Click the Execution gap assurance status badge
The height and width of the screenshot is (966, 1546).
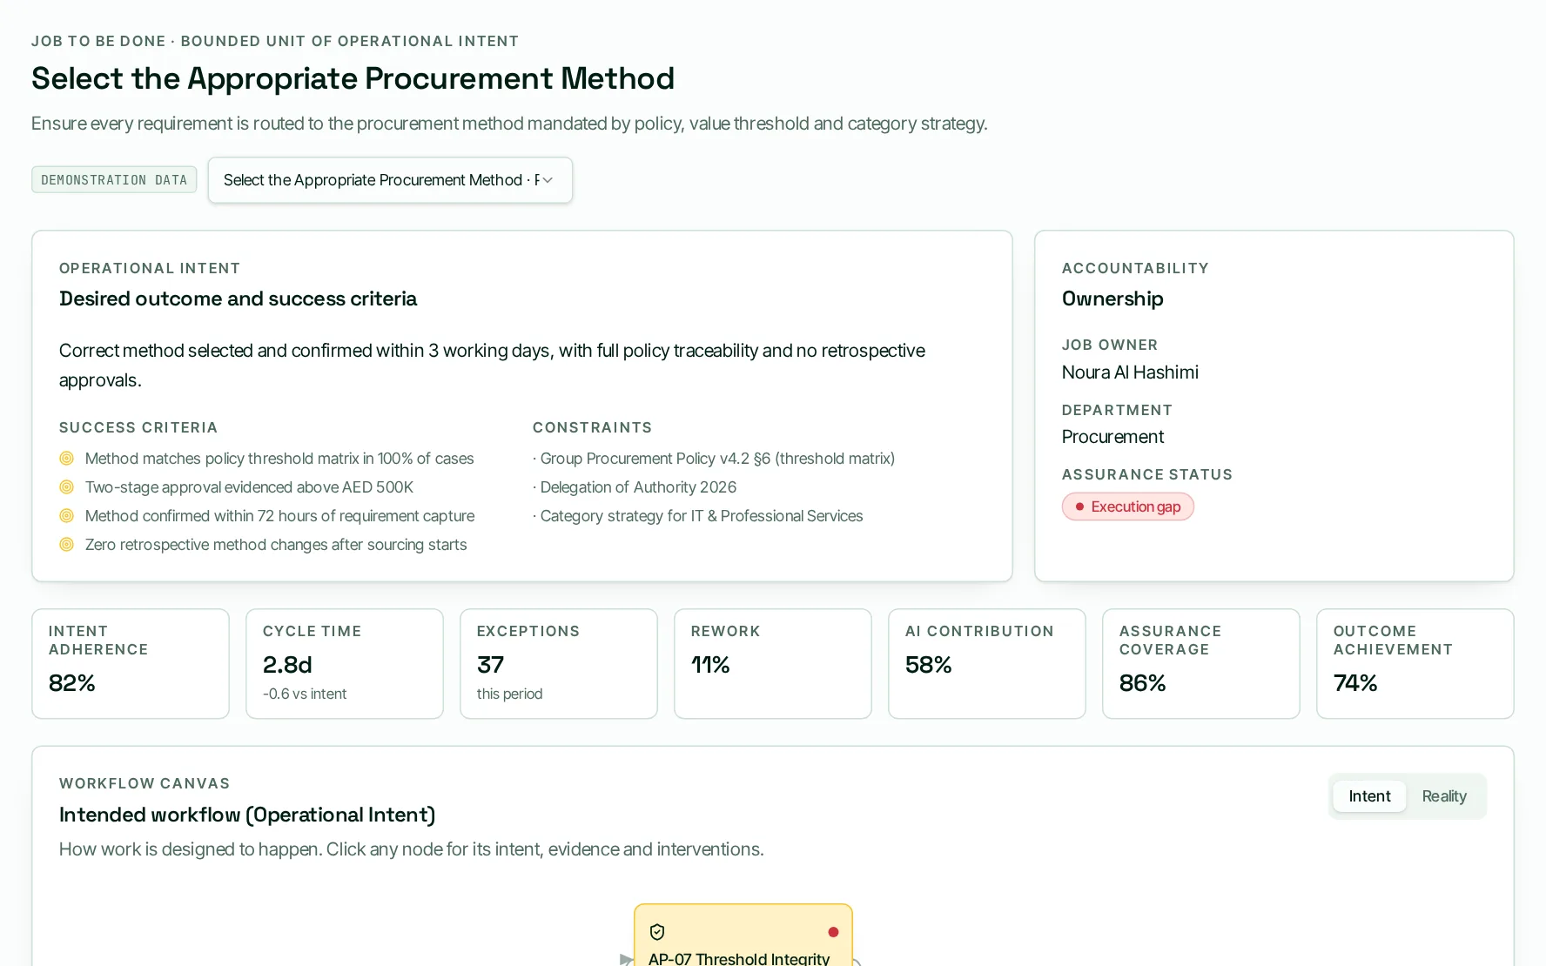click(1127, 506)
